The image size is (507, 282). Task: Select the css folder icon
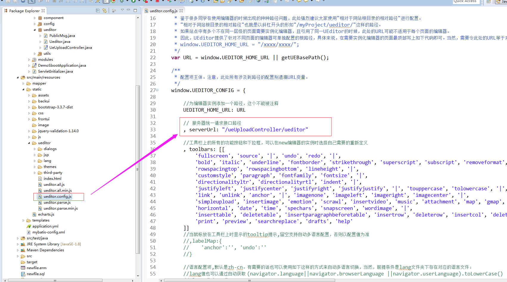35,113
